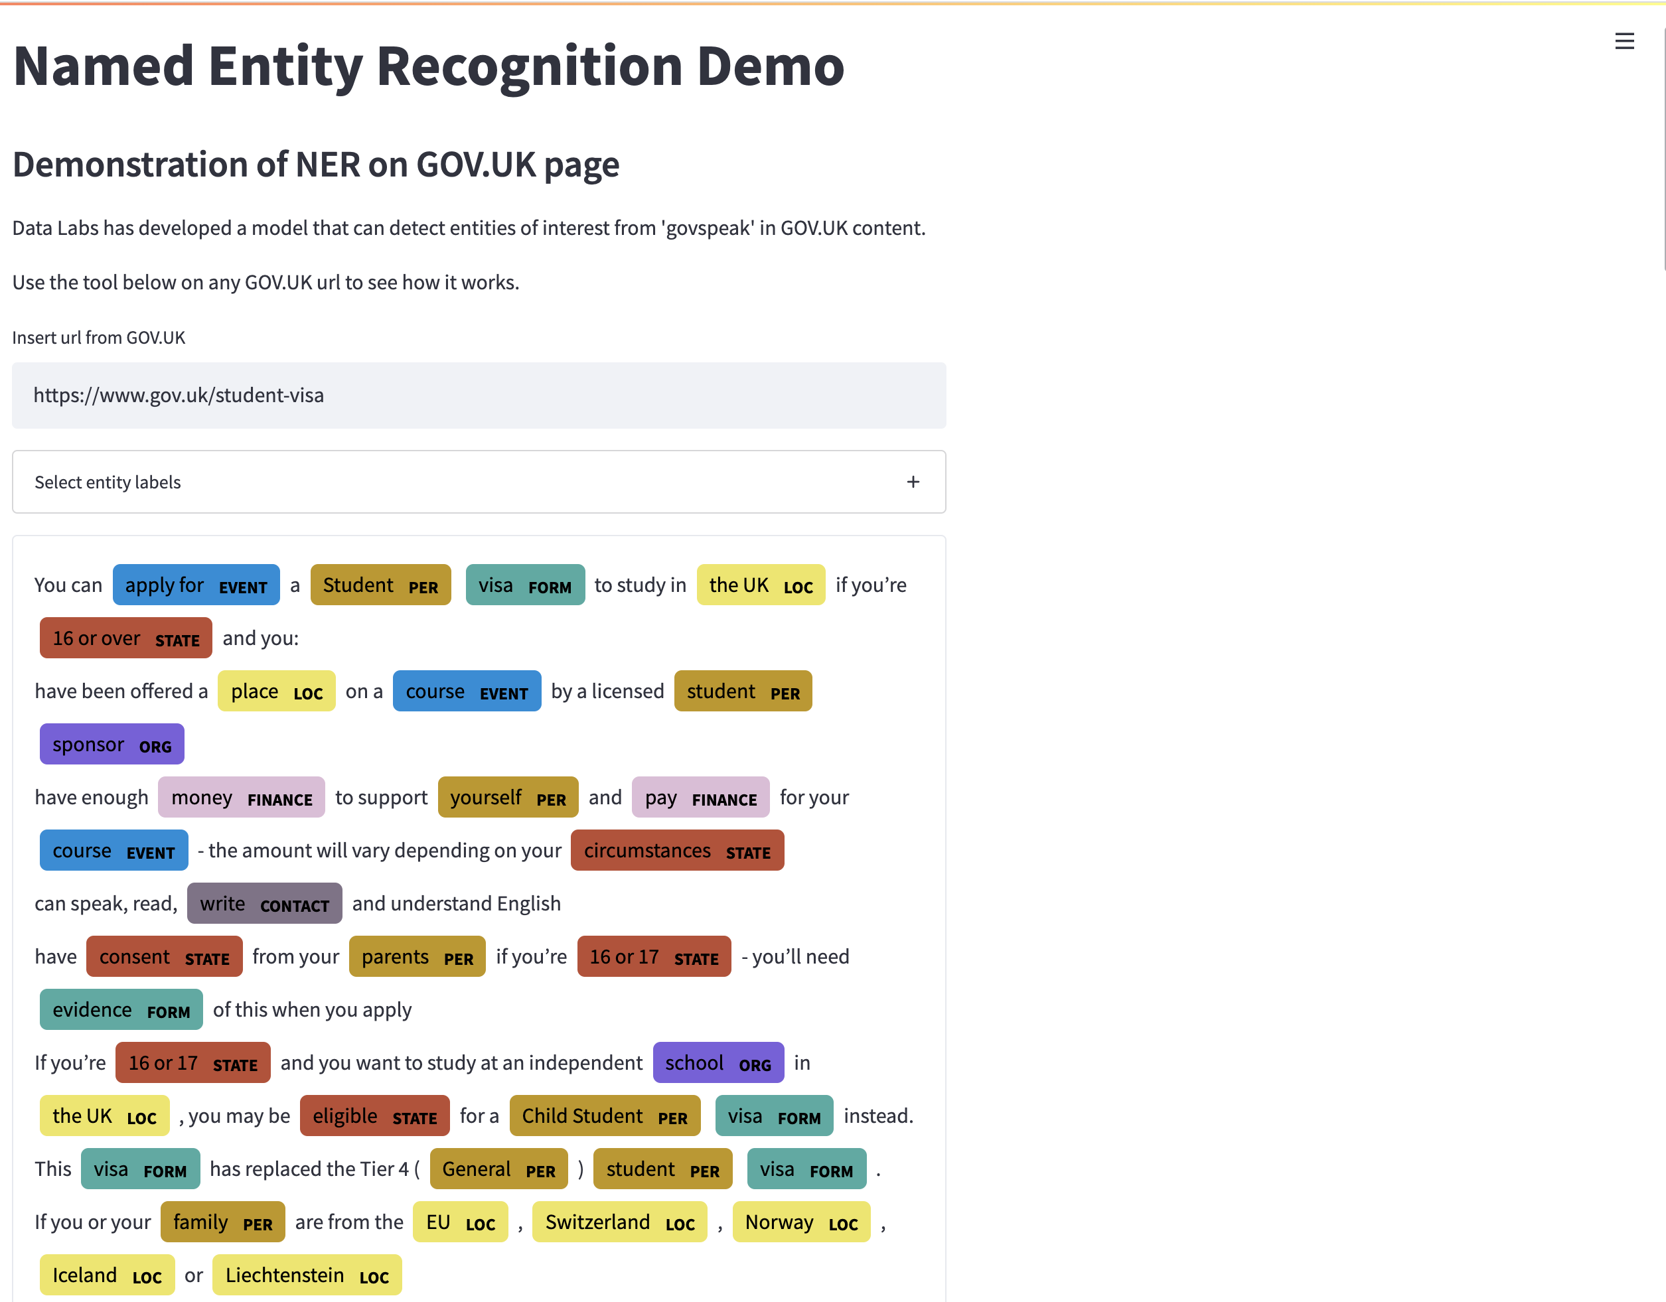Screen dimensions: 1666x1302
Task: Click the 'Named Entity Recognition Demo' heading
Action: [x=429, y=66]
